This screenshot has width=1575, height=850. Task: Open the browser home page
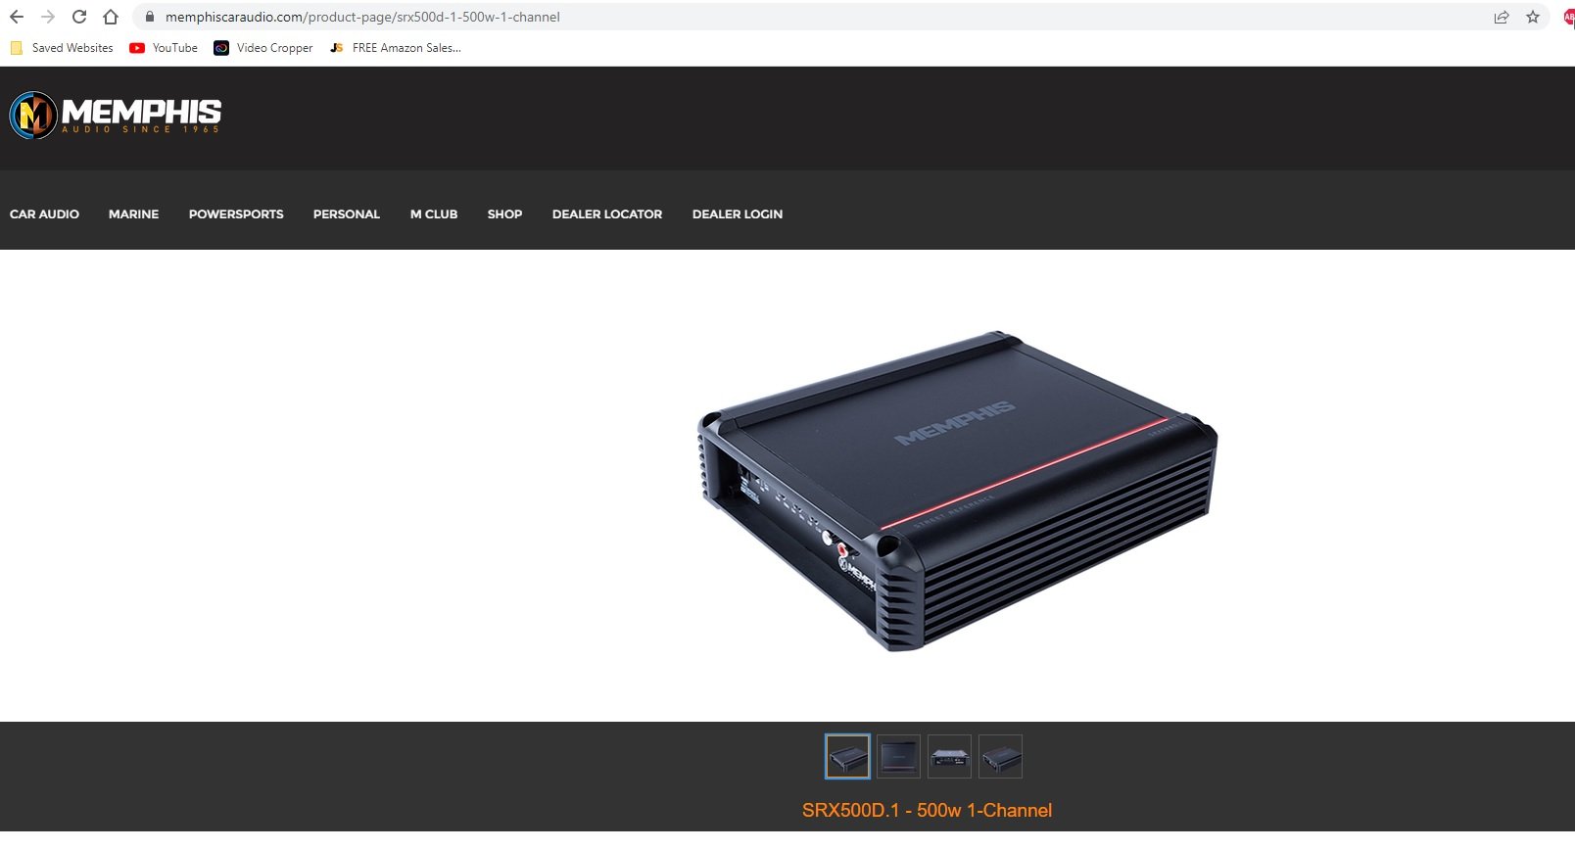click(111, 17)
